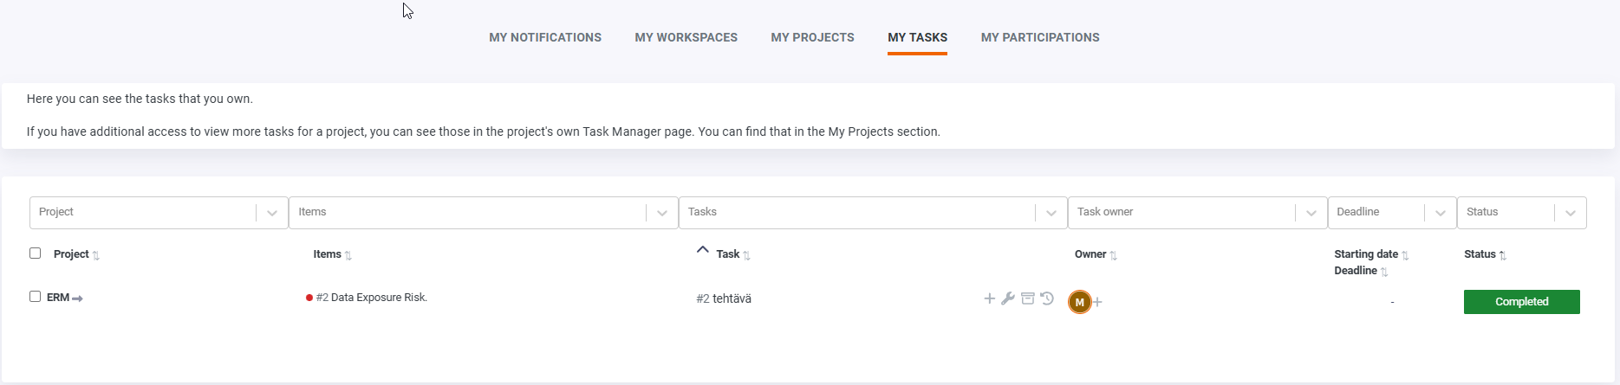Sort by the Items column arrows
Screen dimensions: 1620x385
[348, 255]
